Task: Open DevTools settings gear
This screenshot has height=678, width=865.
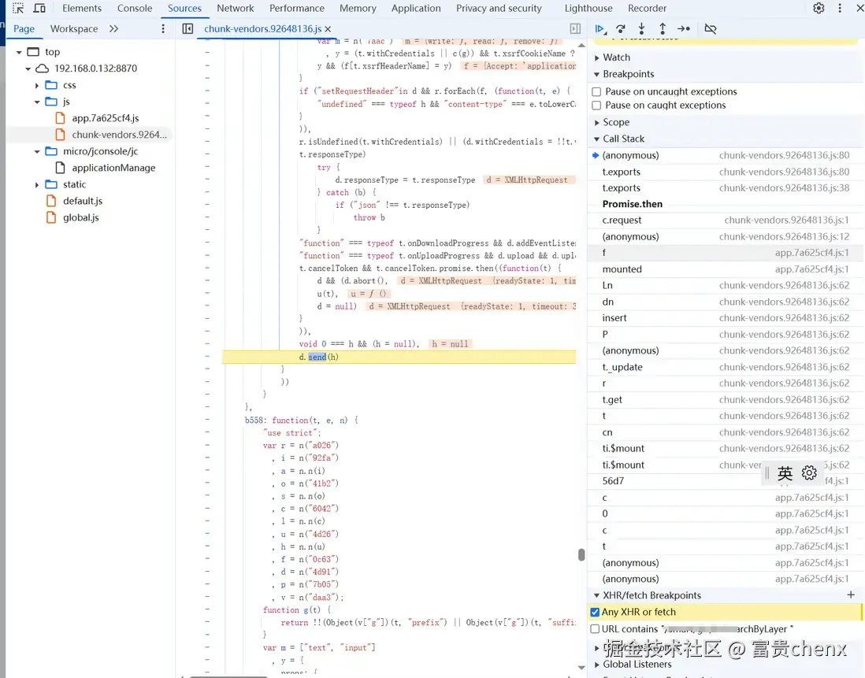Action: (x=819, y=8)
